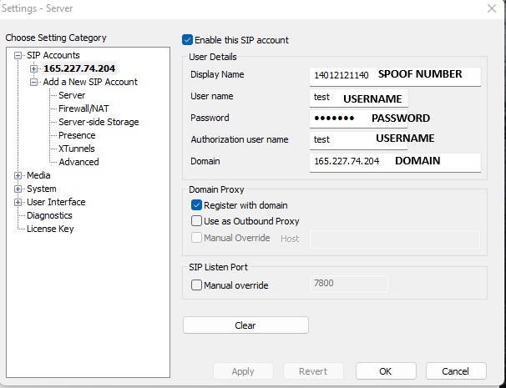The image size is (506, 388).
Task: Expand the 165.227.74.204 account node
Action: point(34,68)
